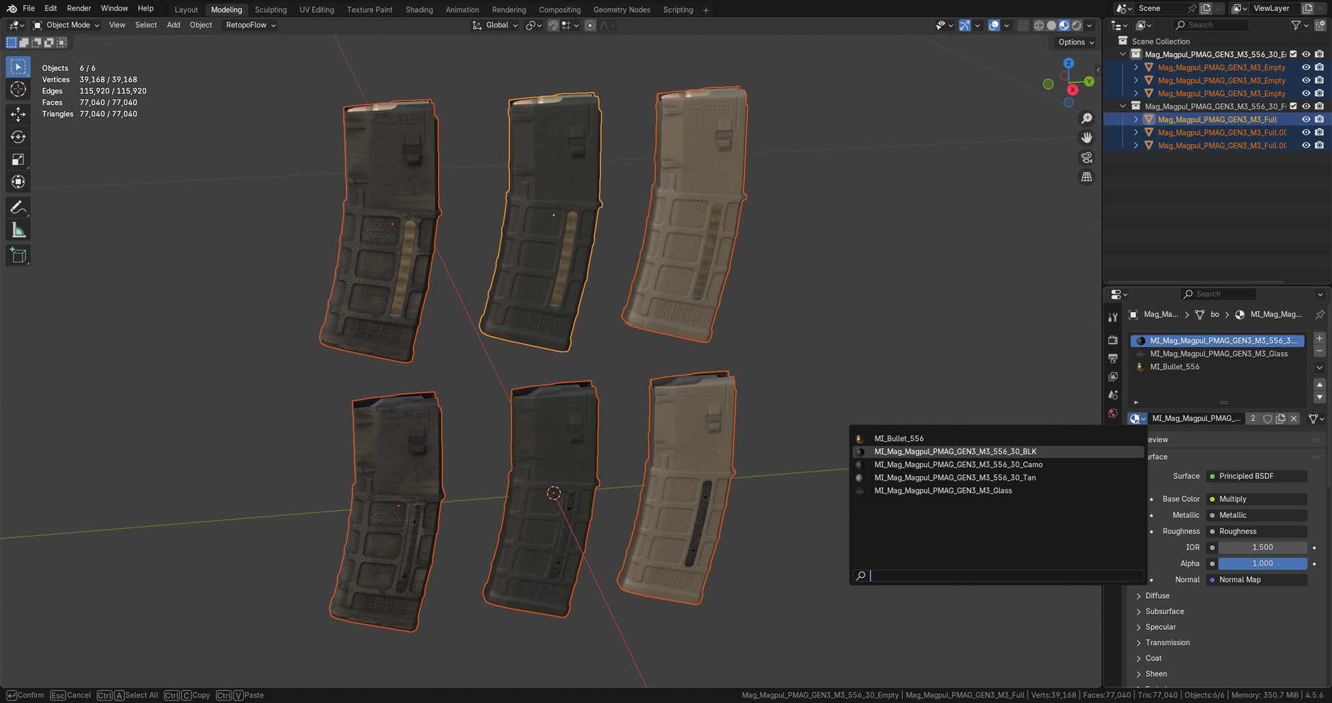
Task: Open the Object Mode dropdown
Action: [x=67, y=25]
